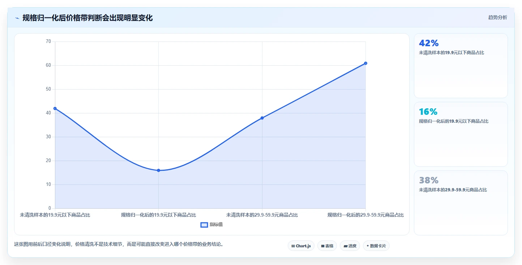Viewport: 522px width, 265px height.
Task: Select the 数据卡片 tag chip
Action: point(376,246)
